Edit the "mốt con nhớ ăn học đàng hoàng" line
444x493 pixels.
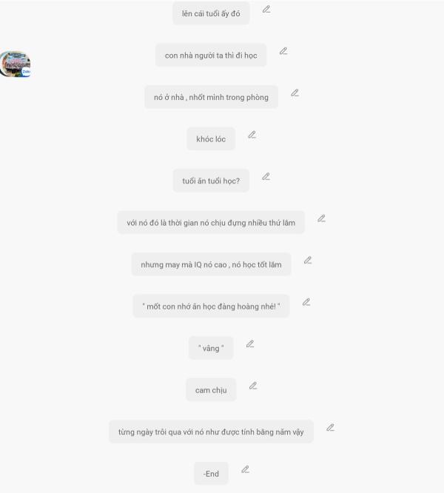pyautogui.click(x=306, y=302)
